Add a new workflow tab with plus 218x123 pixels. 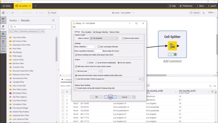(x=35, y=6)
